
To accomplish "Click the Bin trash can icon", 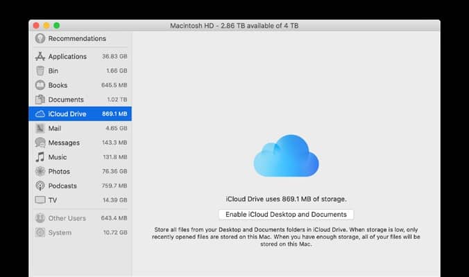I will coord(40,71).
